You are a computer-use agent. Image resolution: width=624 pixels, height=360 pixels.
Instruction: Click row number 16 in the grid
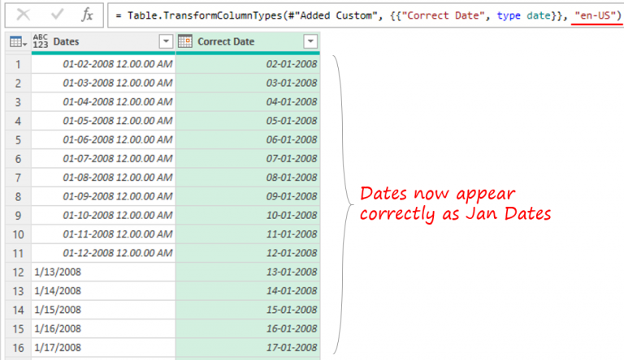(x=16, y=348)
